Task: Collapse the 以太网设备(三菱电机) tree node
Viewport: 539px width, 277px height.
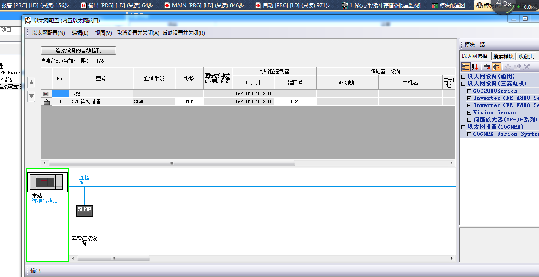Action: (x=463, y=84)
